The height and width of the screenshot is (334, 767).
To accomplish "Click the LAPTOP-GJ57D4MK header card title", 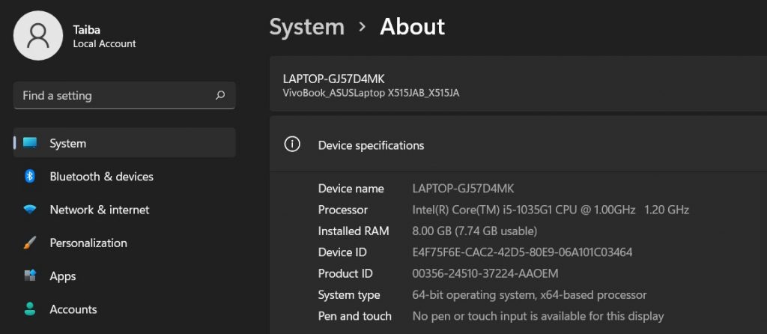I will (x=333, y=79).
